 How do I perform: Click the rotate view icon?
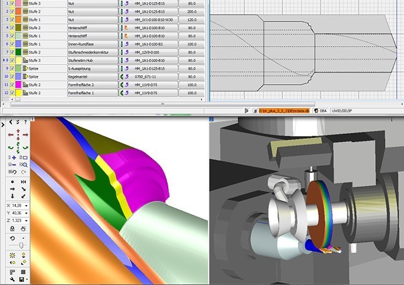[x=13, y=238]
